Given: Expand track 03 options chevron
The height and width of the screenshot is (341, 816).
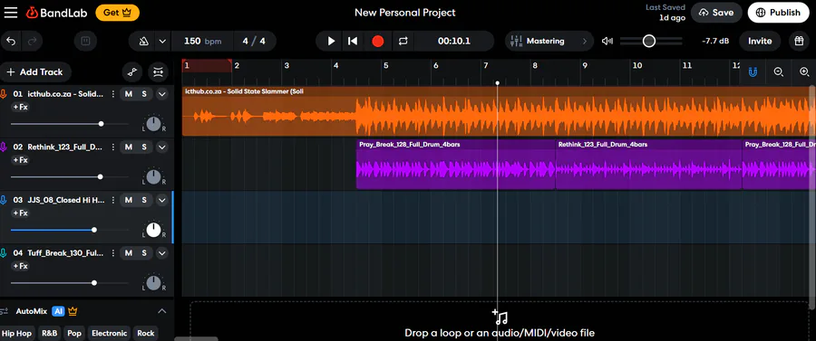Looking at the screenshot, I should (162, 200).
